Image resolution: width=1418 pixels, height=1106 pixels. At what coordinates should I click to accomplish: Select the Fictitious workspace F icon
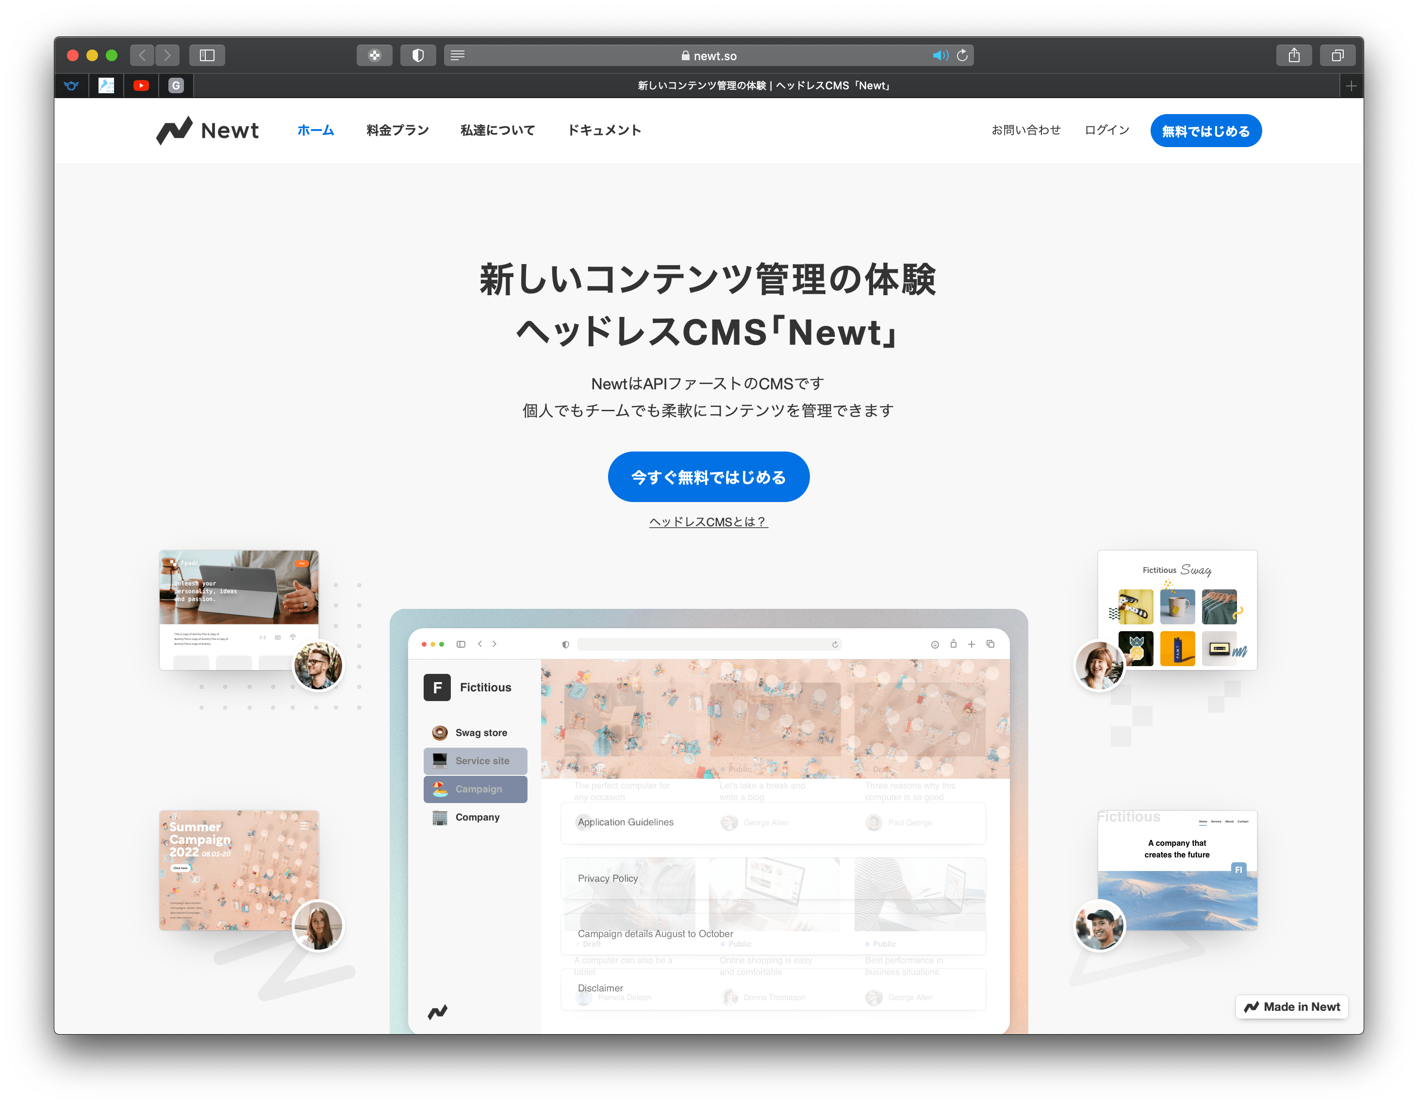(437, 688)
